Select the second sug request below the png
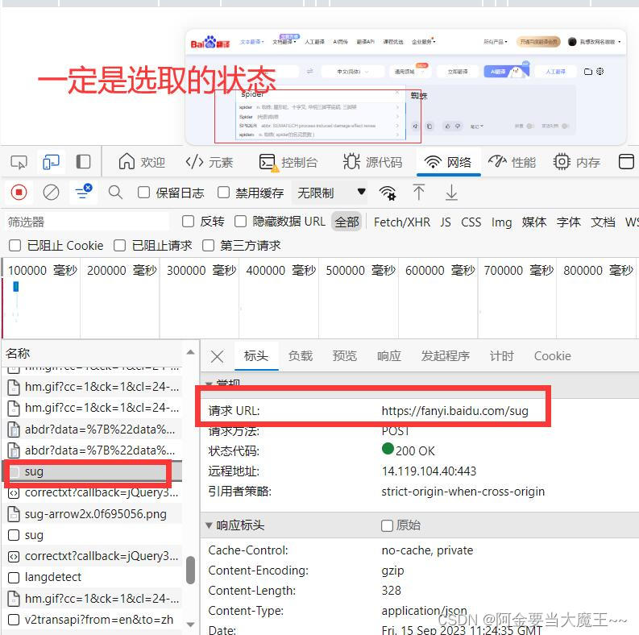Image resolution: width=639 pixels, height=635 pixels. tap(92, 535)
